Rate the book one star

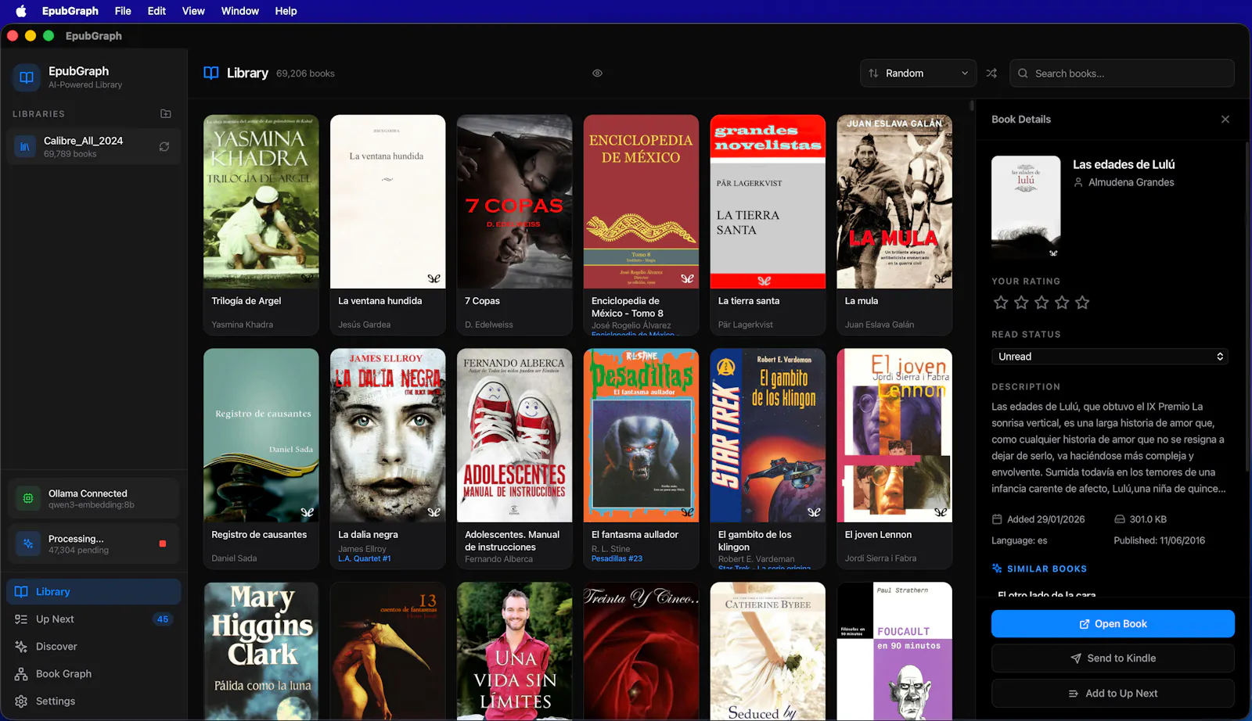(x=1001, y=302)
